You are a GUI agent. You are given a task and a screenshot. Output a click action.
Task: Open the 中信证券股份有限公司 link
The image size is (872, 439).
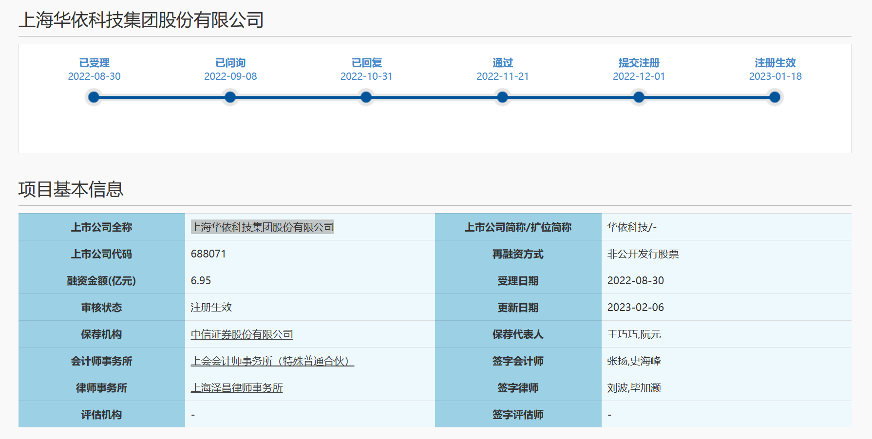coord(242,334)
